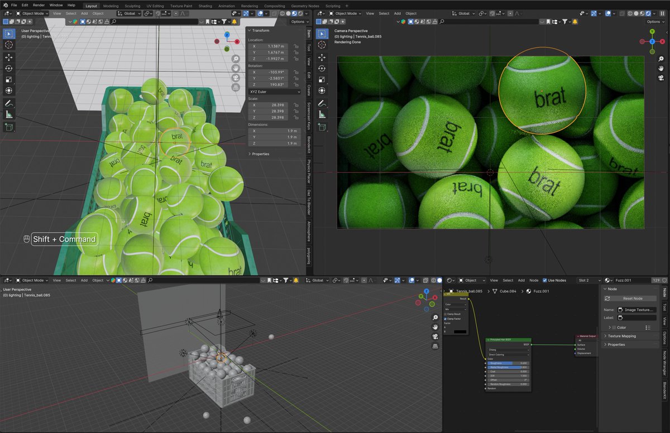Viewport: 670px width, 433px height.
Task: Open the Edit menu
Action: pyautogui.click(x=25, y=5)
